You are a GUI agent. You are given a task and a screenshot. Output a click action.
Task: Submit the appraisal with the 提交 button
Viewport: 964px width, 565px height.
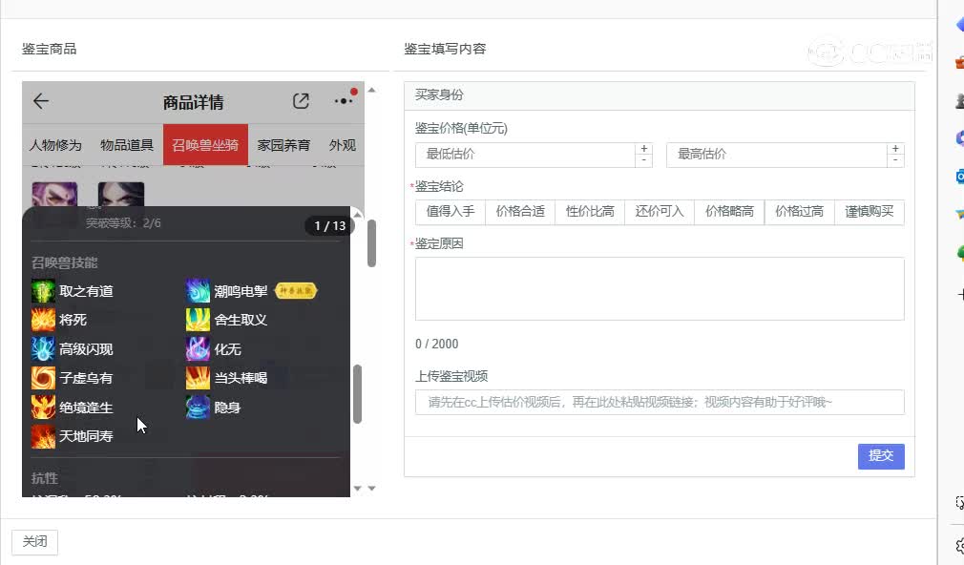(881, 456)
